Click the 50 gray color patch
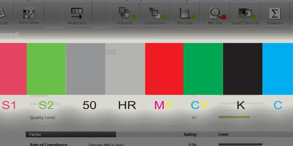 (x=86, y=69)
